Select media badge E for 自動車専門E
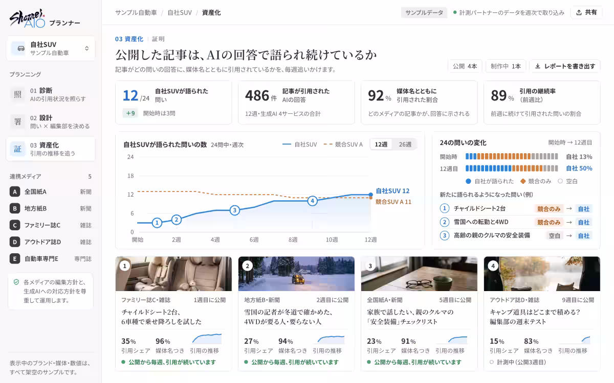This screenshot has height=383, width=614. 15,258
